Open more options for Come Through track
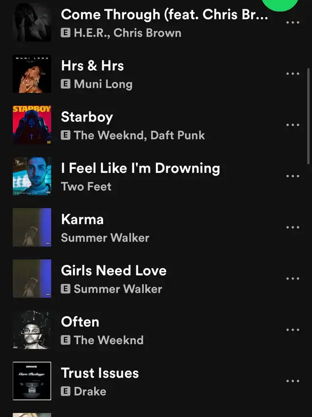The width and height of the screenshot is (312, 417). point(292,22)
